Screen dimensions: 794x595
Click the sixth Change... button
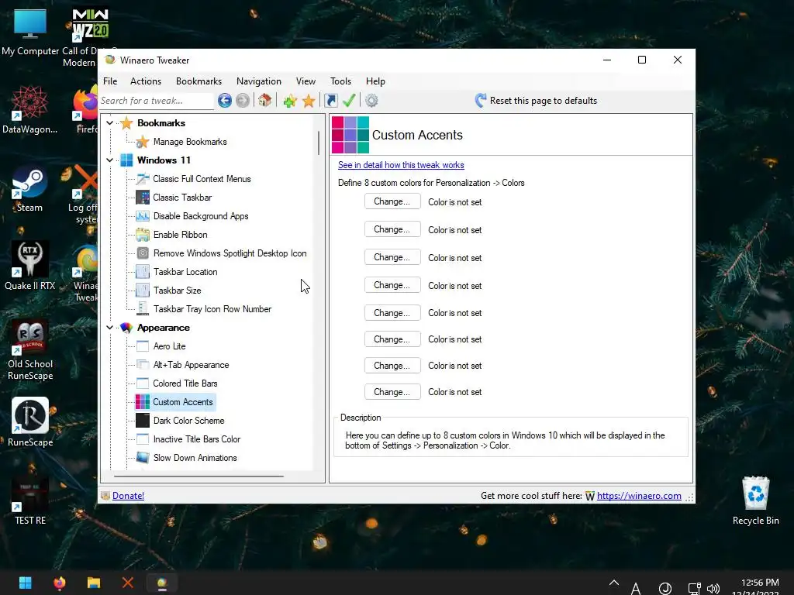click(392, 339)
